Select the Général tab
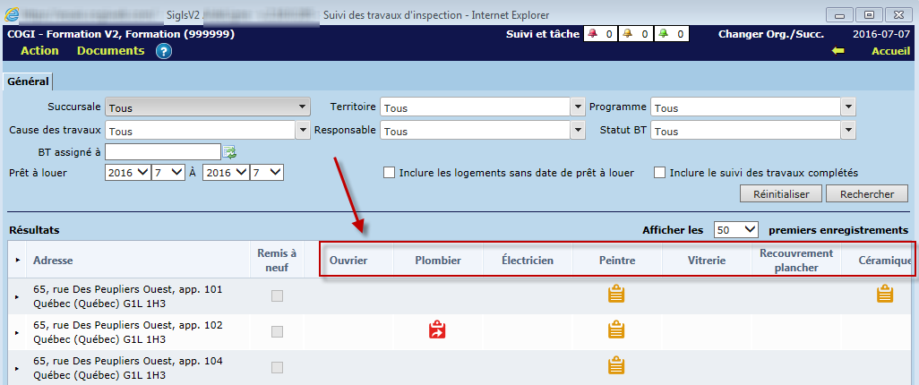 click(x=28, y=81)
